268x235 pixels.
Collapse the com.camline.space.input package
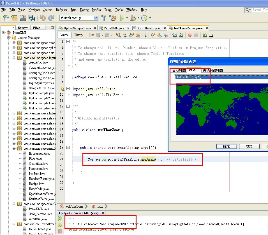pos(14,58)
